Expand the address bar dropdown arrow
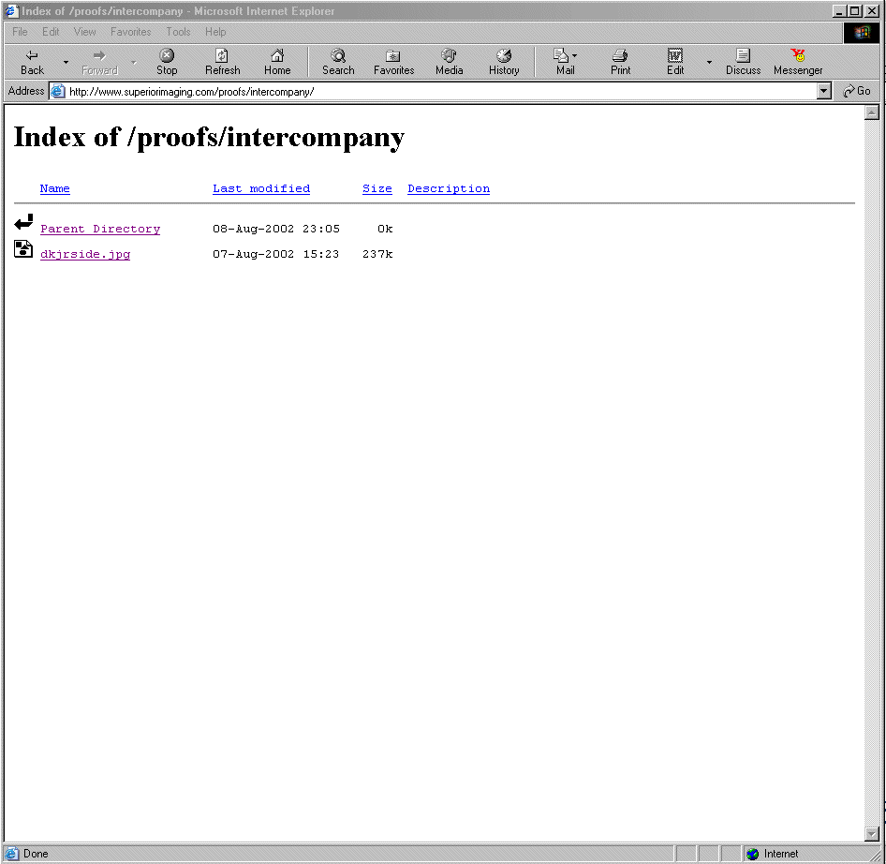The width and height of the screenshot is (886, 864). click(x=824, y=91)
